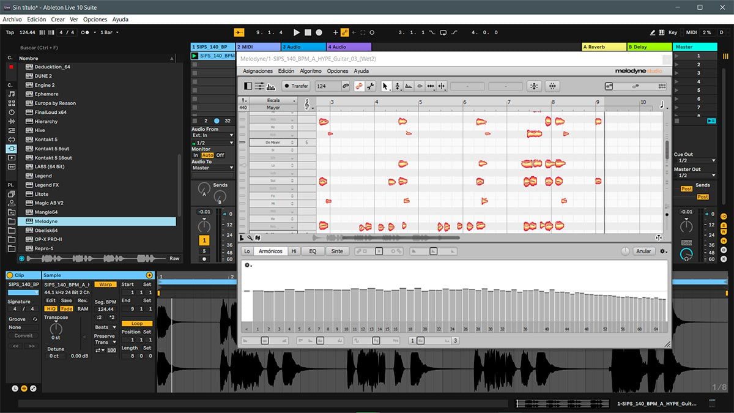This screenshot has height=413, width=734.
Task: Open Melodyne wrench settings tool
Action: click(x=370, y=86)
